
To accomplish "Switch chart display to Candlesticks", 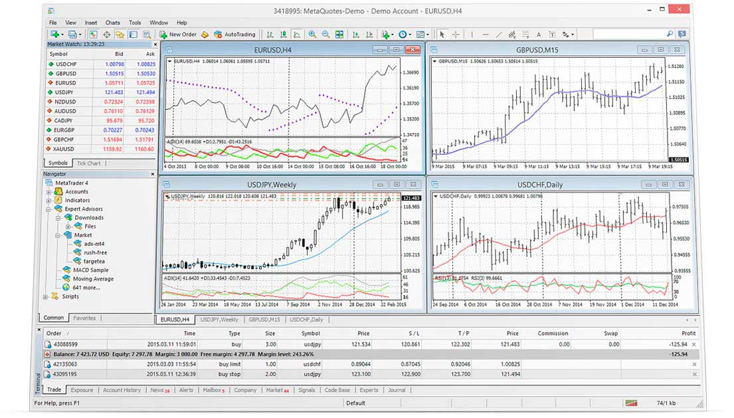I will [x=284, y=34].
